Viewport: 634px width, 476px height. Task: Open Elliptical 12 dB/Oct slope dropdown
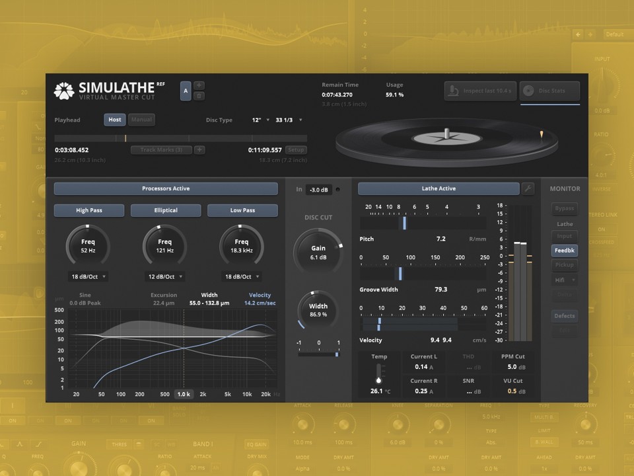165,277
